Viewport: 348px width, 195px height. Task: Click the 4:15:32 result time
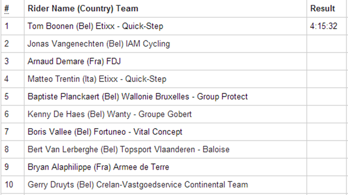324,26
